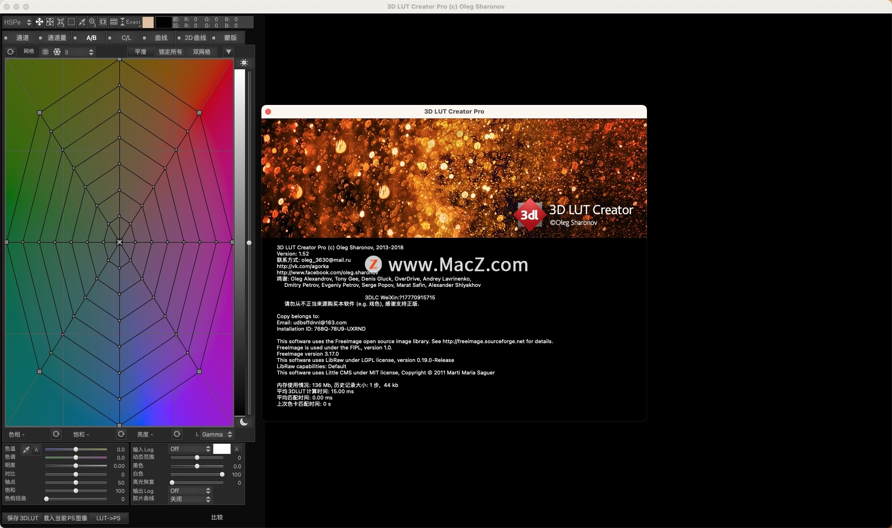The width and height of the screenshot is (892, 528).
Task: Open the A/B grid tab
Action: (91, 38)
